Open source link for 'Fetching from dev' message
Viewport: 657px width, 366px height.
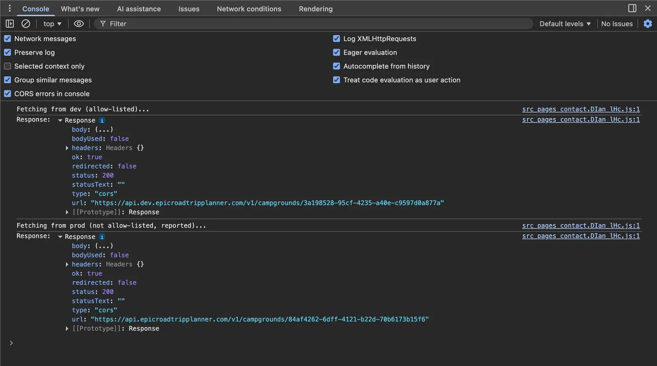click(x=581, y=109)
